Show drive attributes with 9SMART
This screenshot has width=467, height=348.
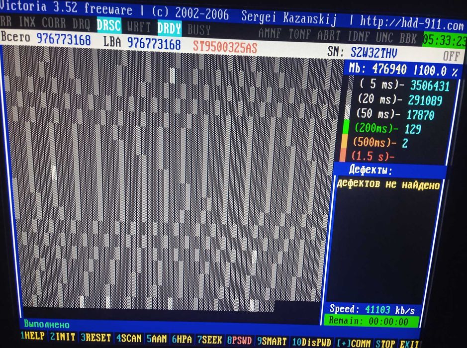pyautogui.click(x=272, y=341)
